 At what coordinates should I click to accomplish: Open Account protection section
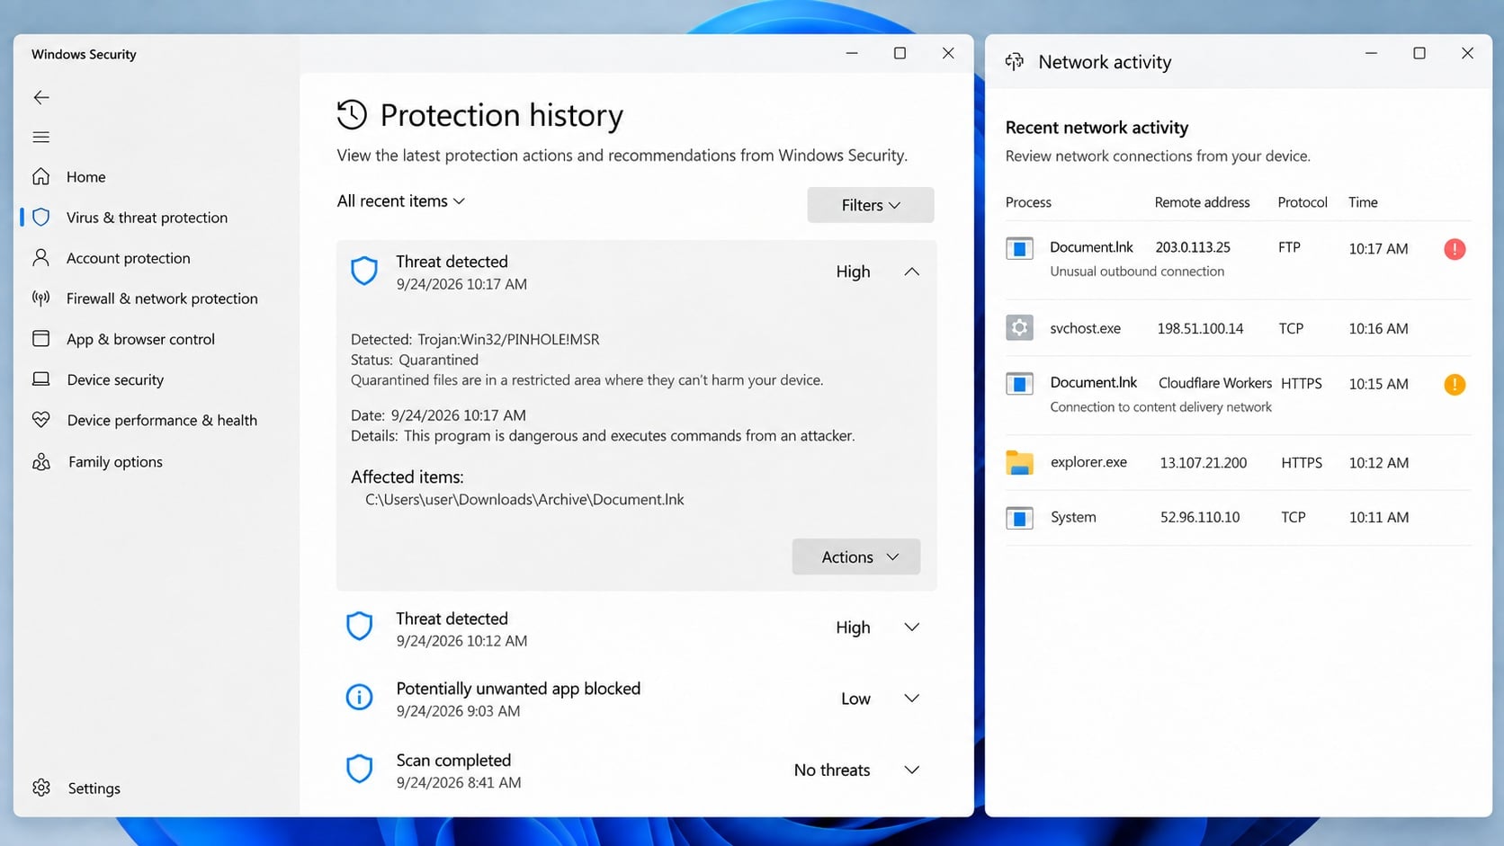pos(128,258)
